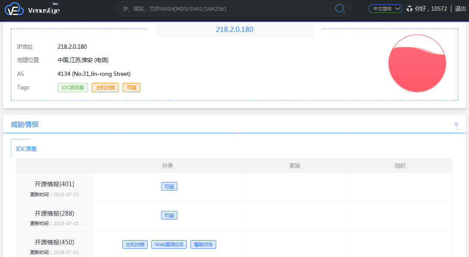Click the 218.2.0.180 title heading

[x=234, y=30]
